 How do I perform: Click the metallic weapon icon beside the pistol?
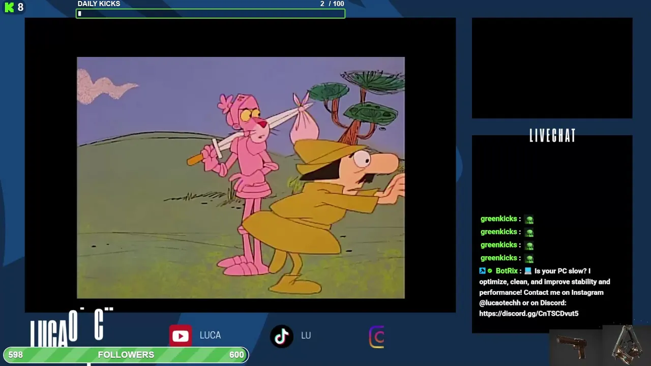click(x=627, y=345)
